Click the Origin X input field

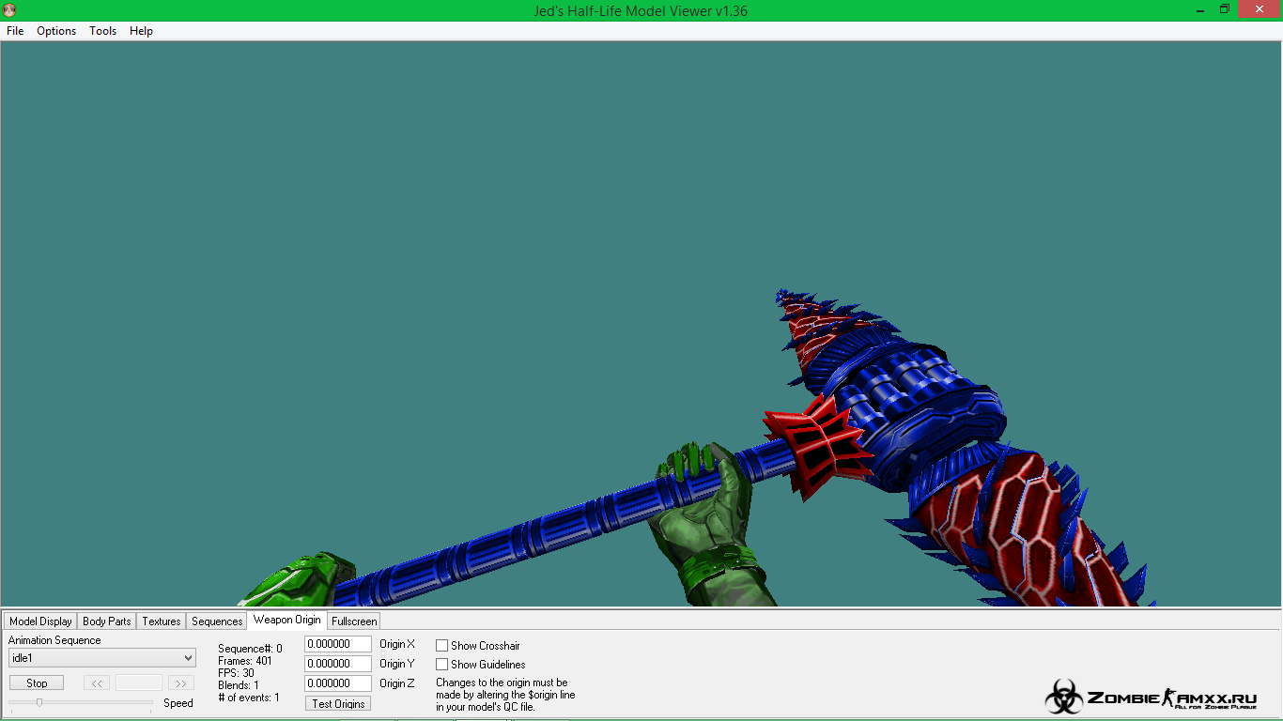click(x=338, y=644)
